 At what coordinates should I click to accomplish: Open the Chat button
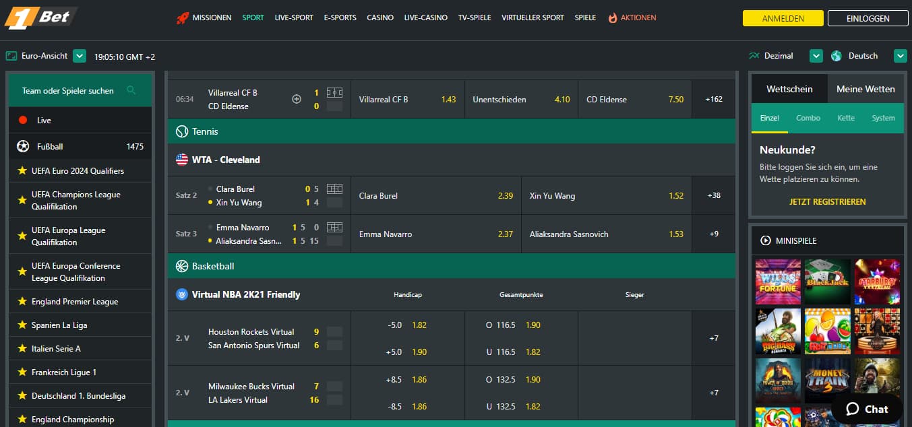point(868,409)
